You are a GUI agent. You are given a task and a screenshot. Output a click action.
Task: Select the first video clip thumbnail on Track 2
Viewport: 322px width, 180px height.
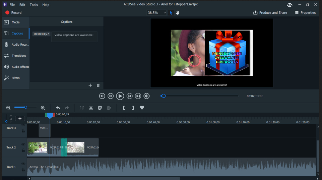pyautogui.click(x=38, y=147)
